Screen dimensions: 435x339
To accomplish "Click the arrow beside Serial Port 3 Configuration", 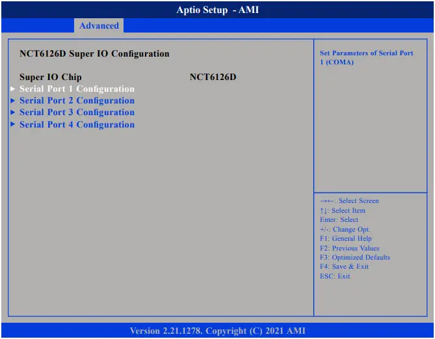I will point(12,112).
